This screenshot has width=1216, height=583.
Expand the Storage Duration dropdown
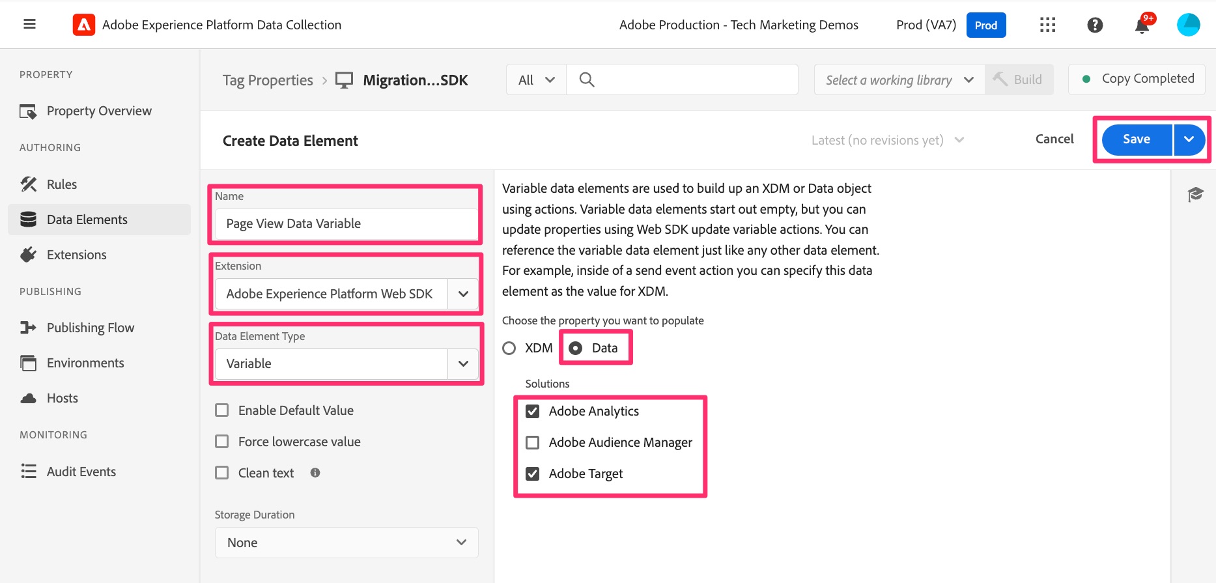pyautogui.click(x=346, y=543)
